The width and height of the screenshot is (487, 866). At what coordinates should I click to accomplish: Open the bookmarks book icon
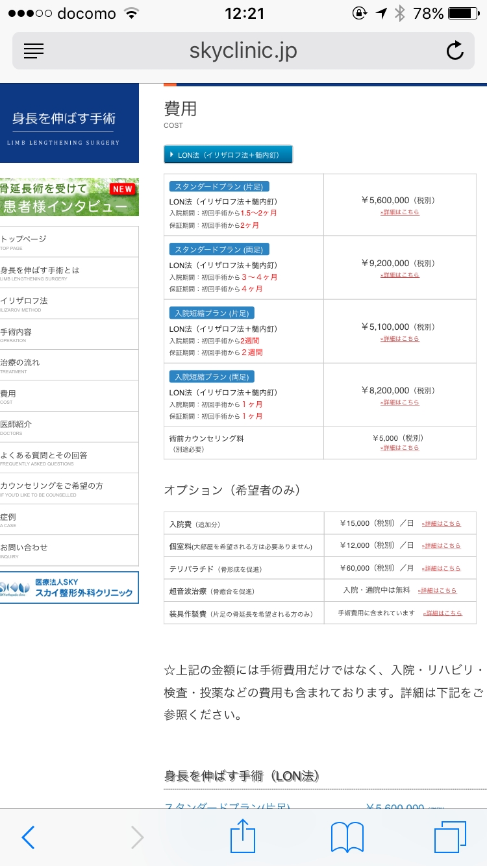coord(347,836)
